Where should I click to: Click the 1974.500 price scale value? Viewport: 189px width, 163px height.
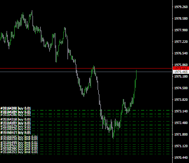point(181,88)
